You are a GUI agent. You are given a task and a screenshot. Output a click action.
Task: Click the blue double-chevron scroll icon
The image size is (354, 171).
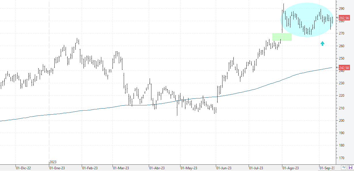pyautogui.click(x=344, y=167)
